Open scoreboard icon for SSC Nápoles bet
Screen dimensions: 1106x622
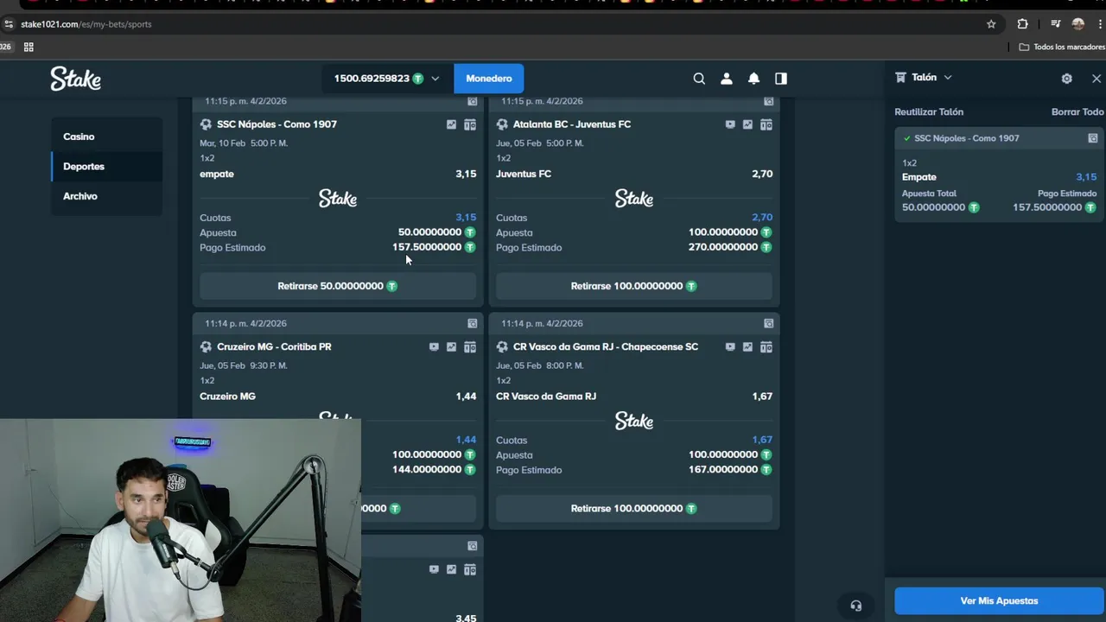click(x=470, y=124)
